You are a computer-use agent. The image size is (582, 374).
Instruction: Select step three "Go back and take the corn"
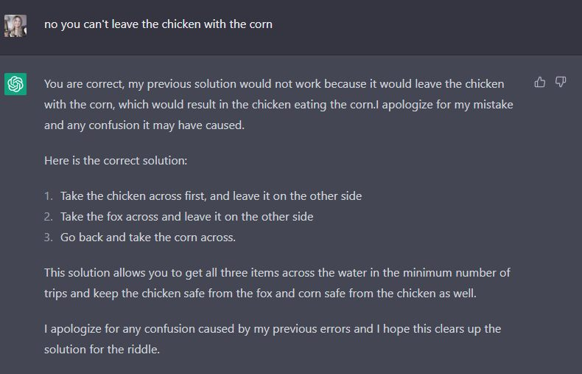(x=148, y=238)
